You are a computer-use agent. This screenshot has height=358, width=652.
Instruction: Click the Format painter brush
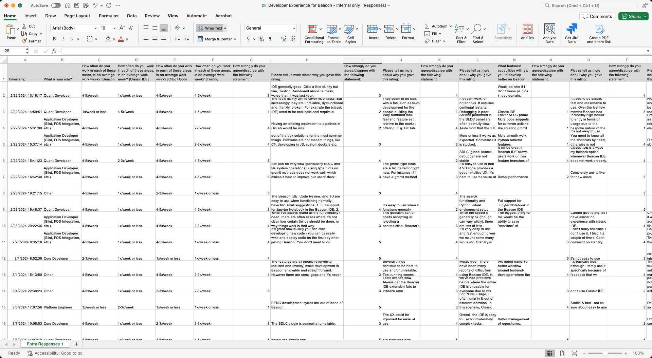(x=24, y=41)
